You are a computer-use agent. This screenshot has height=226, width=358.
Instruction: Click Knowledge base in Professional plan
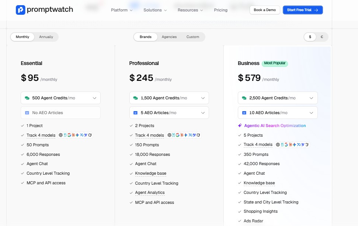click(151, 174)
